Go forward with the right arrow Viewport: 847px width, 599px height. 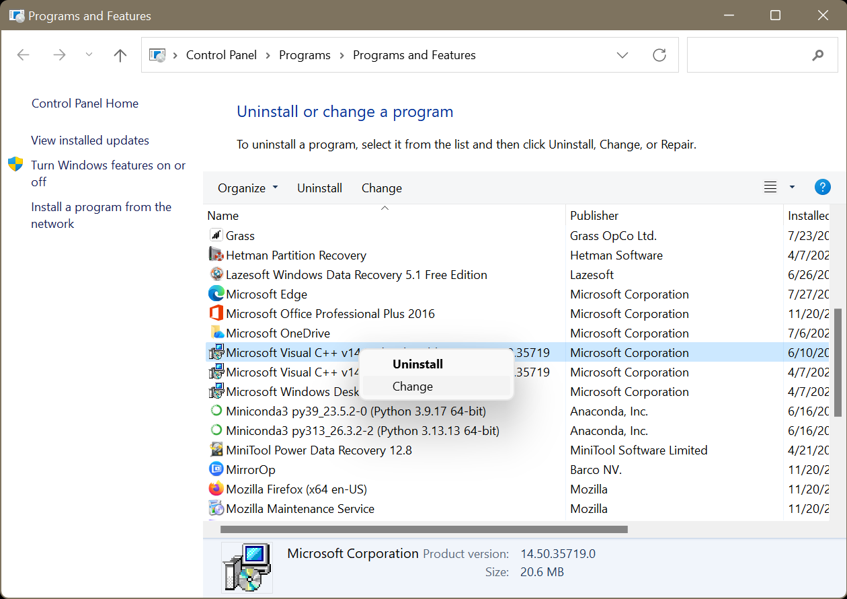(x=59, y=55)
